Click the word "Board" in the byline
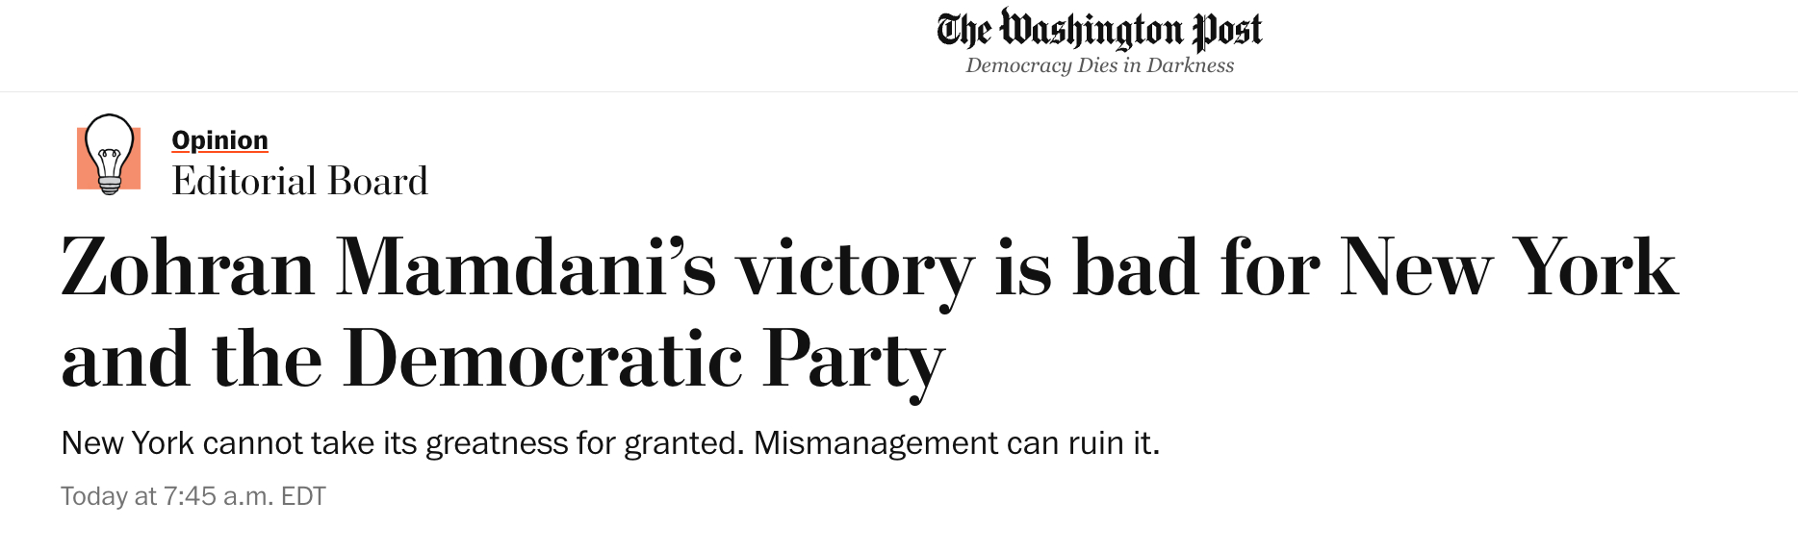This screenshot has width=1798, height=552. point(378,182)
